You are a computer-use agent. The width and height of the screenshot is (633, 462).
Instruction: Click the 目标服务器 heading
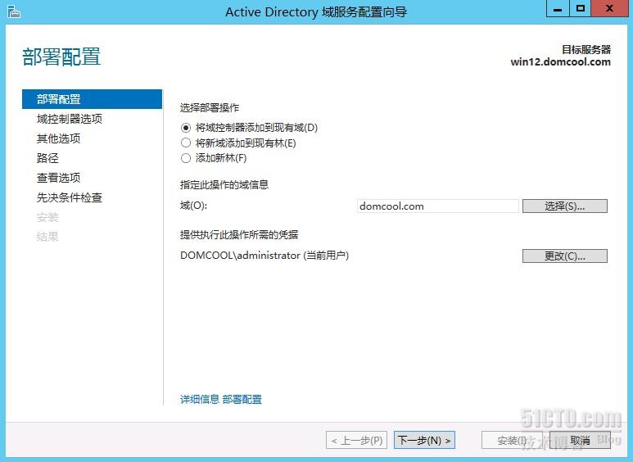tap(586, 50)
